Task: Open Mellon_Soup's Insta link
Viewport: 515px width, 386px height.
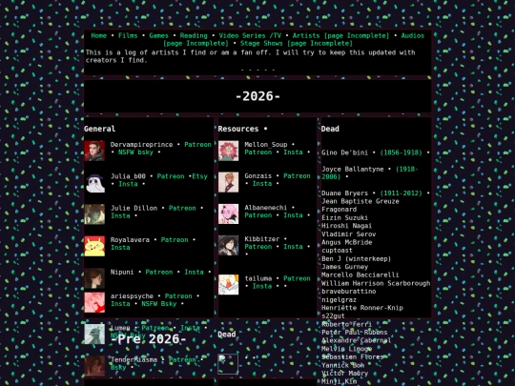Action: [293, 152]
